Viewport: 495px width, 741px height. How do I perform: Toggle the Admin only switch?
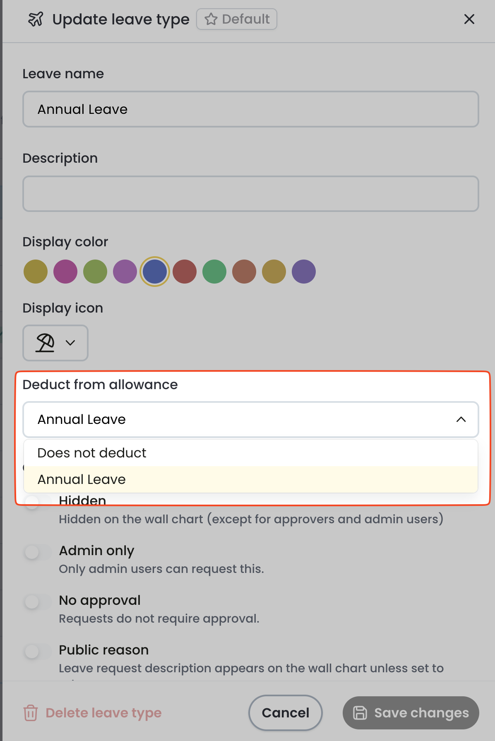[38, 552]
